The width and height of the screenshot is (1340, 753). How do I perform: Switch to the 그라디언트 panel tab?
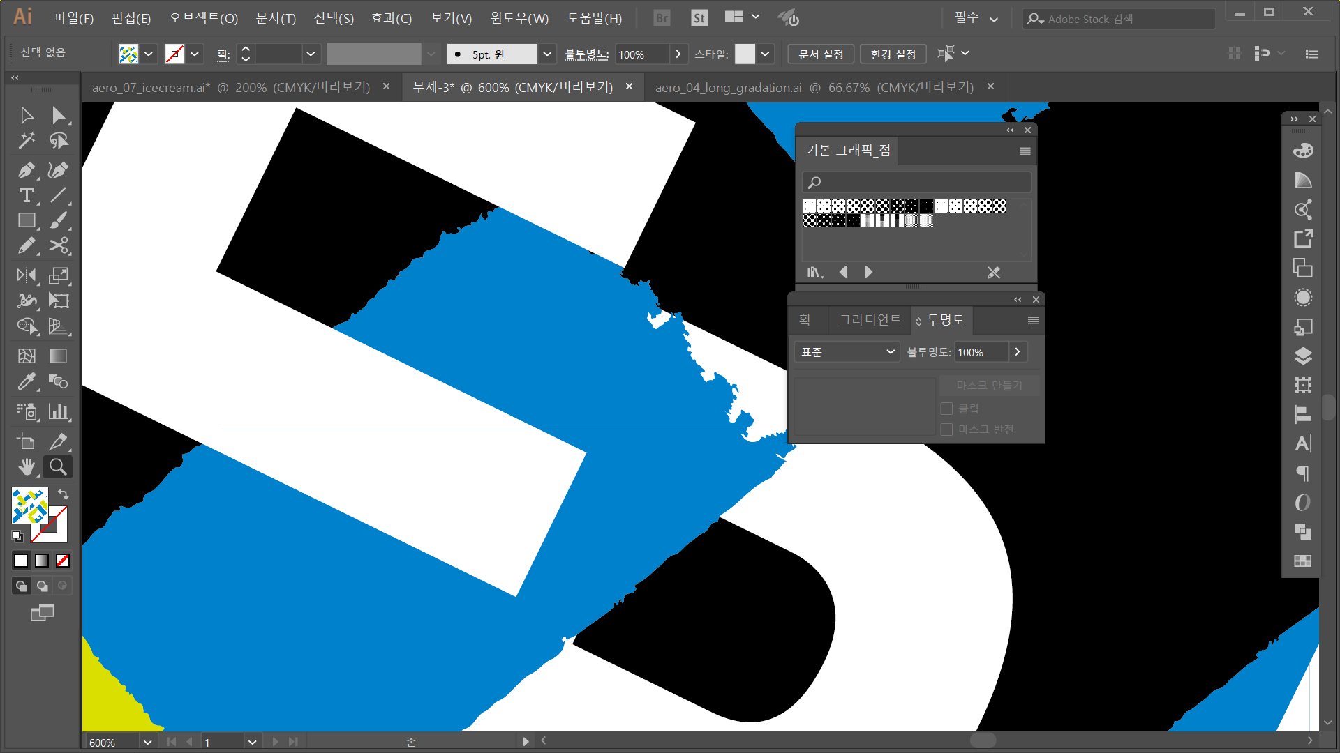pyautogui.click(x=870, y=319)
